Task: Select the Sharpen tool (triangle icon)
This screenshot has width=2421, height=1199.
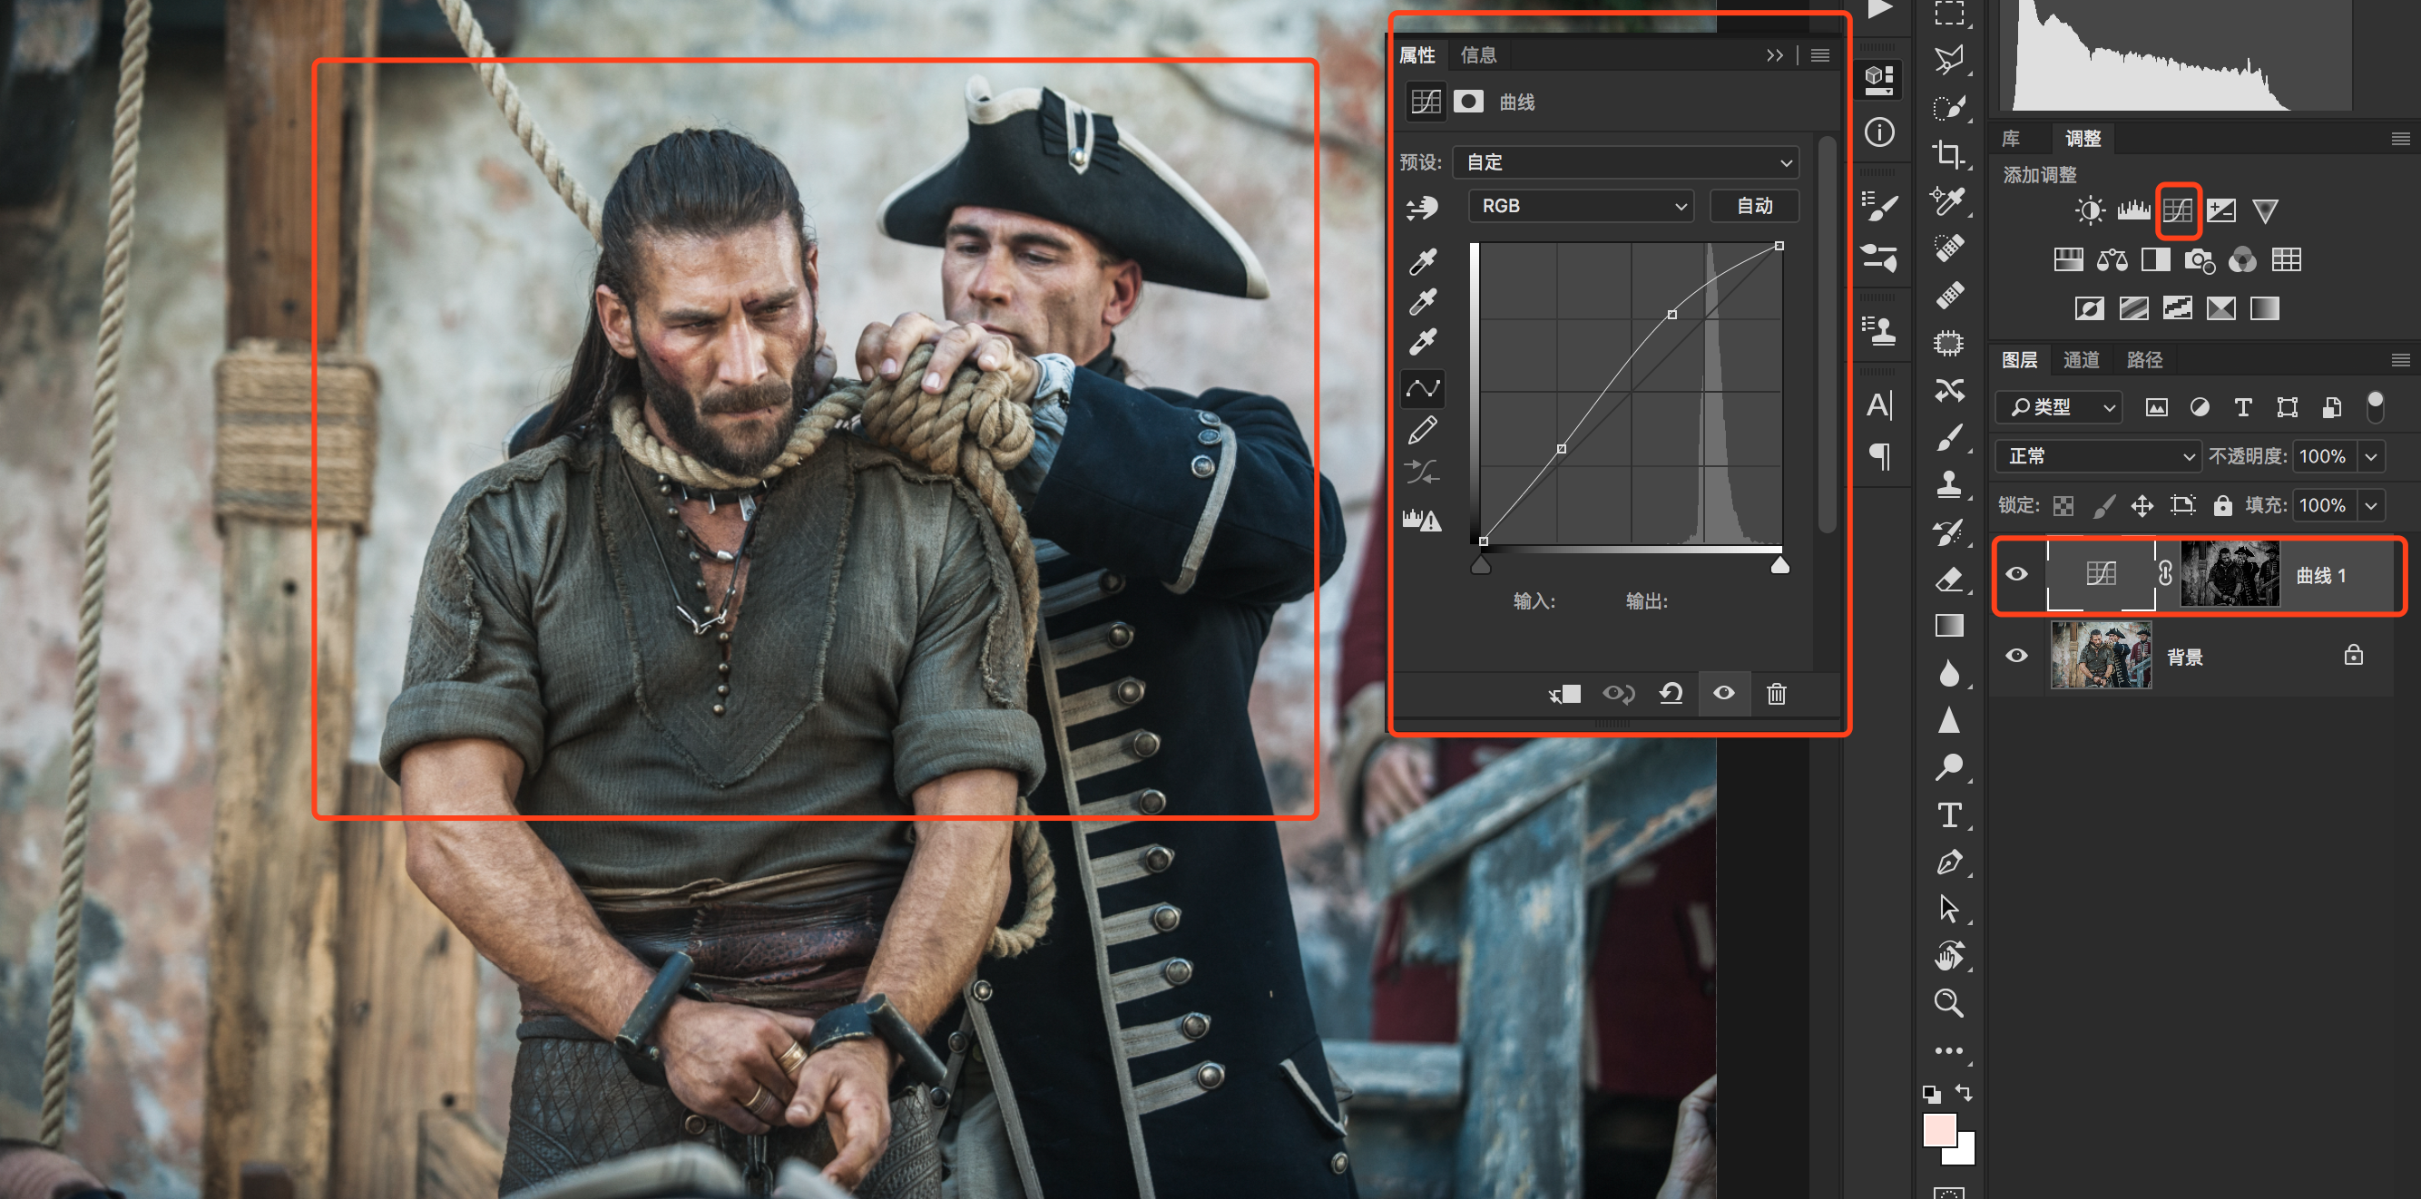Action: pyautogui.click(x=1948, y=720)
